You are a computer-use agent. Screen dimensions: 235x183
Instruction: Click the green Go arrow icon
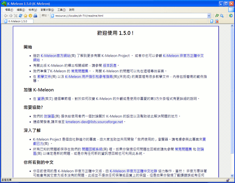(x=217, y=16)
